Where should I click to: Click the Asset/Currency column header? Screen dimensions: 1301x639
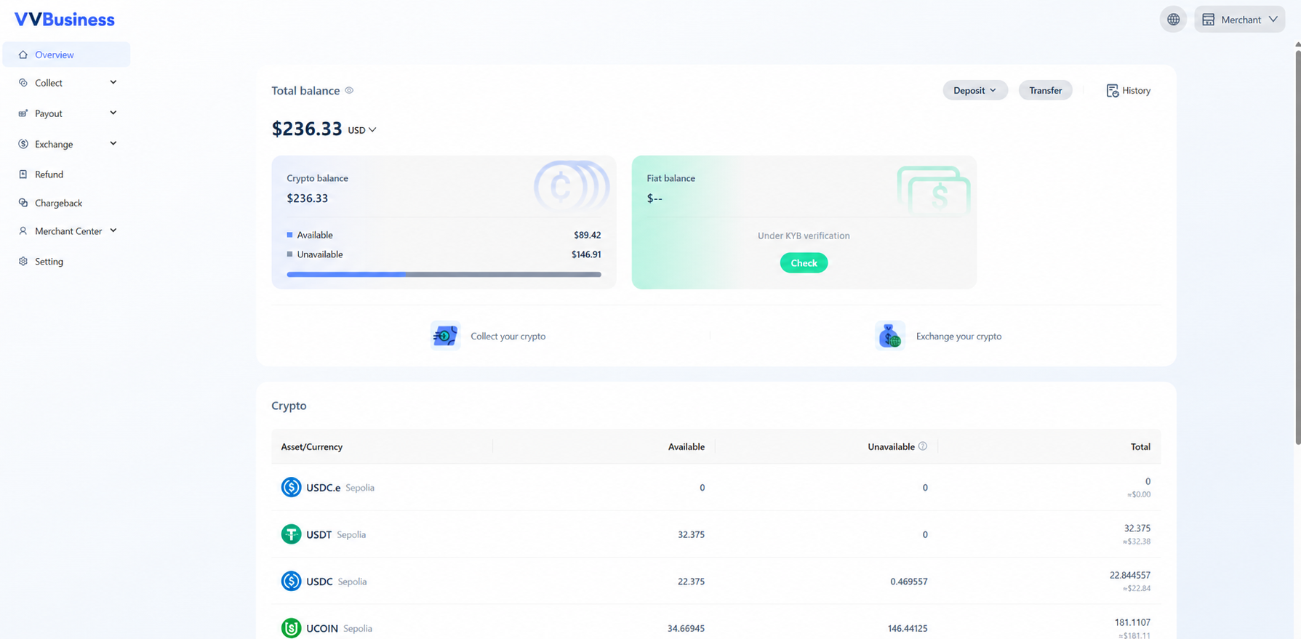pos(311,446)
